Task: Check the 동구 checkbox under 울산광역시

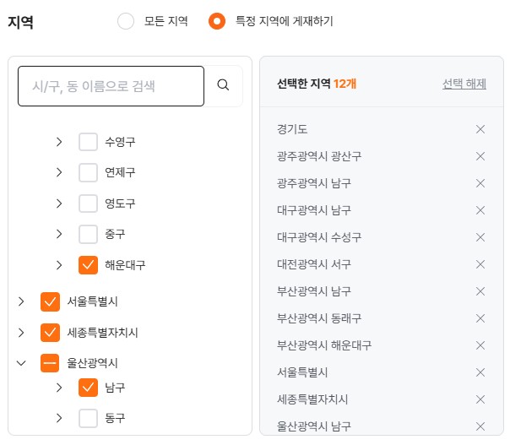Action: pyautogui.click(x=88, y=418)
